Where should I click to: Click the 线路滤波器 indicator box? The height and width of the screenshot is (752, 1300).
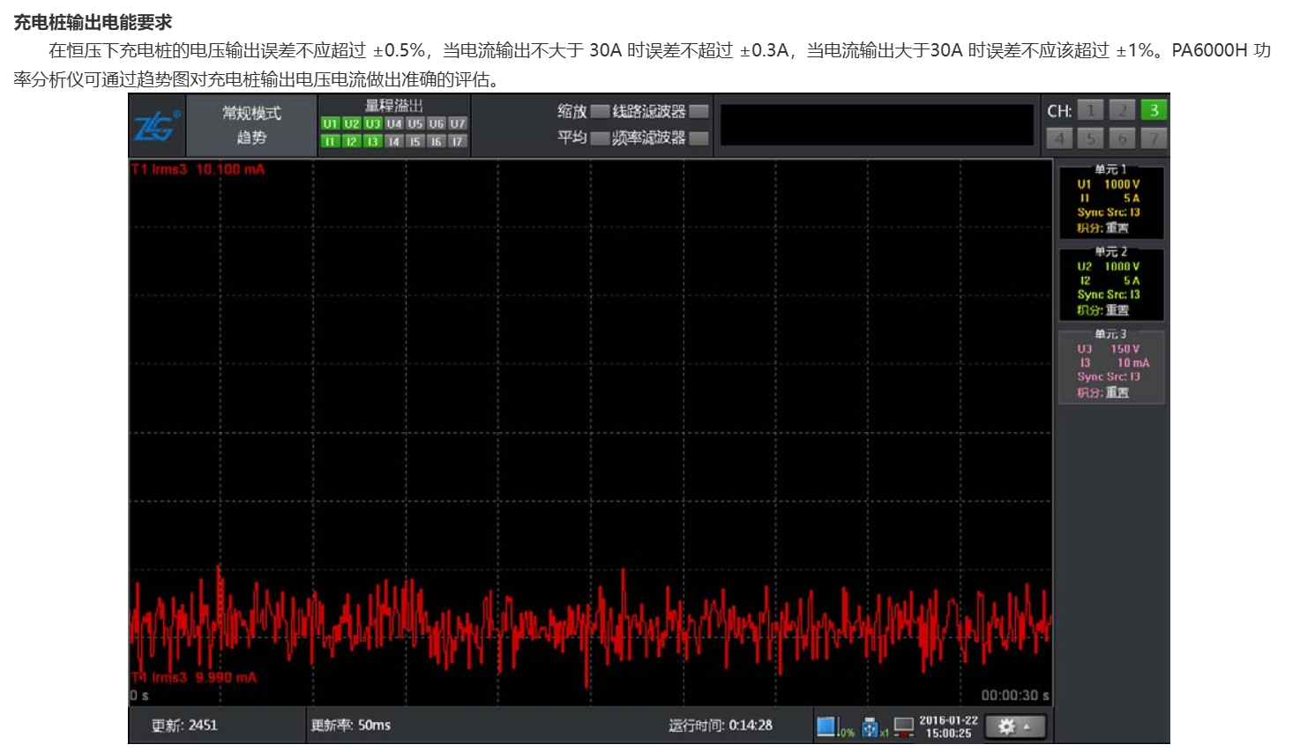699,111
